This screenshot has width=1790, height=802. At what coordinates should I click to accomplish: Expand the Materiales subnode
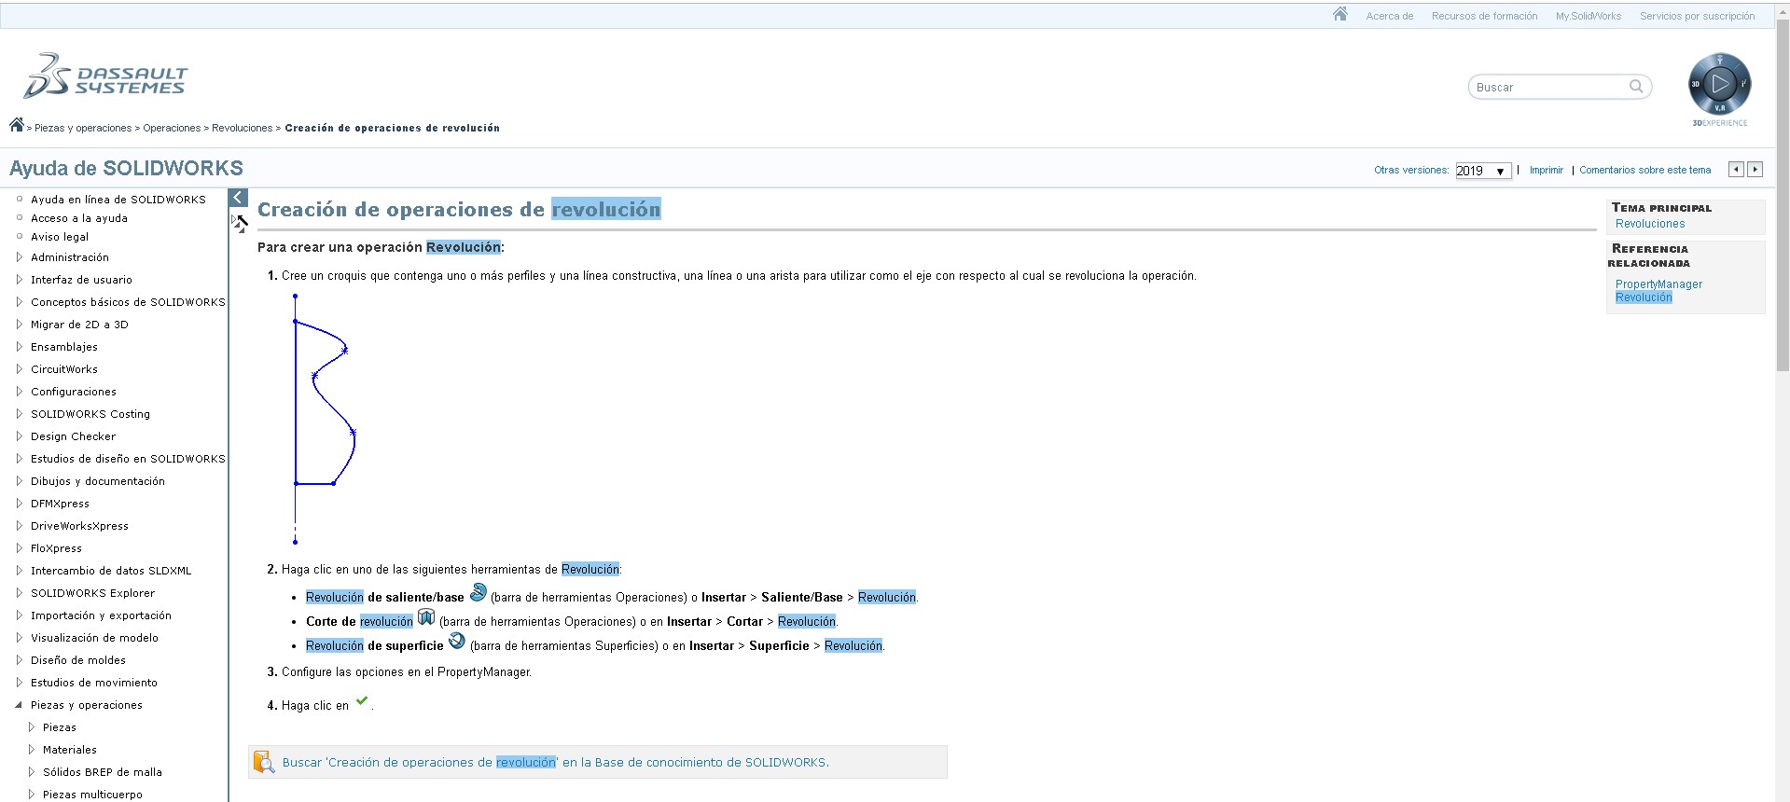[x=31, y=749]
